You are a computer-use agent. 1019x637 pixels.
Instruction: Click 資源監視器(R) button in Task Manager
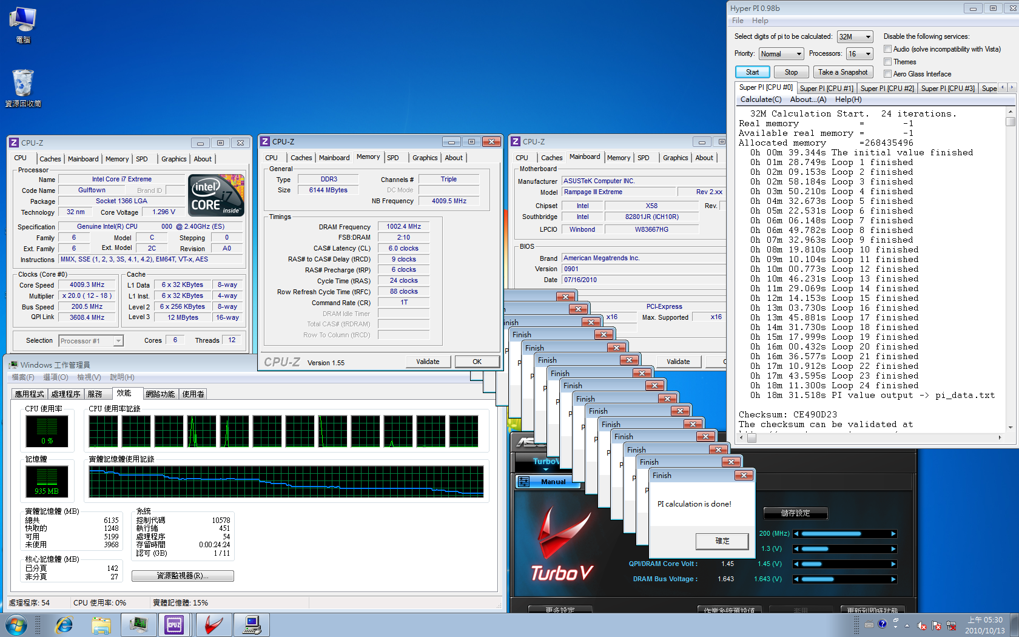click(183, 576)
